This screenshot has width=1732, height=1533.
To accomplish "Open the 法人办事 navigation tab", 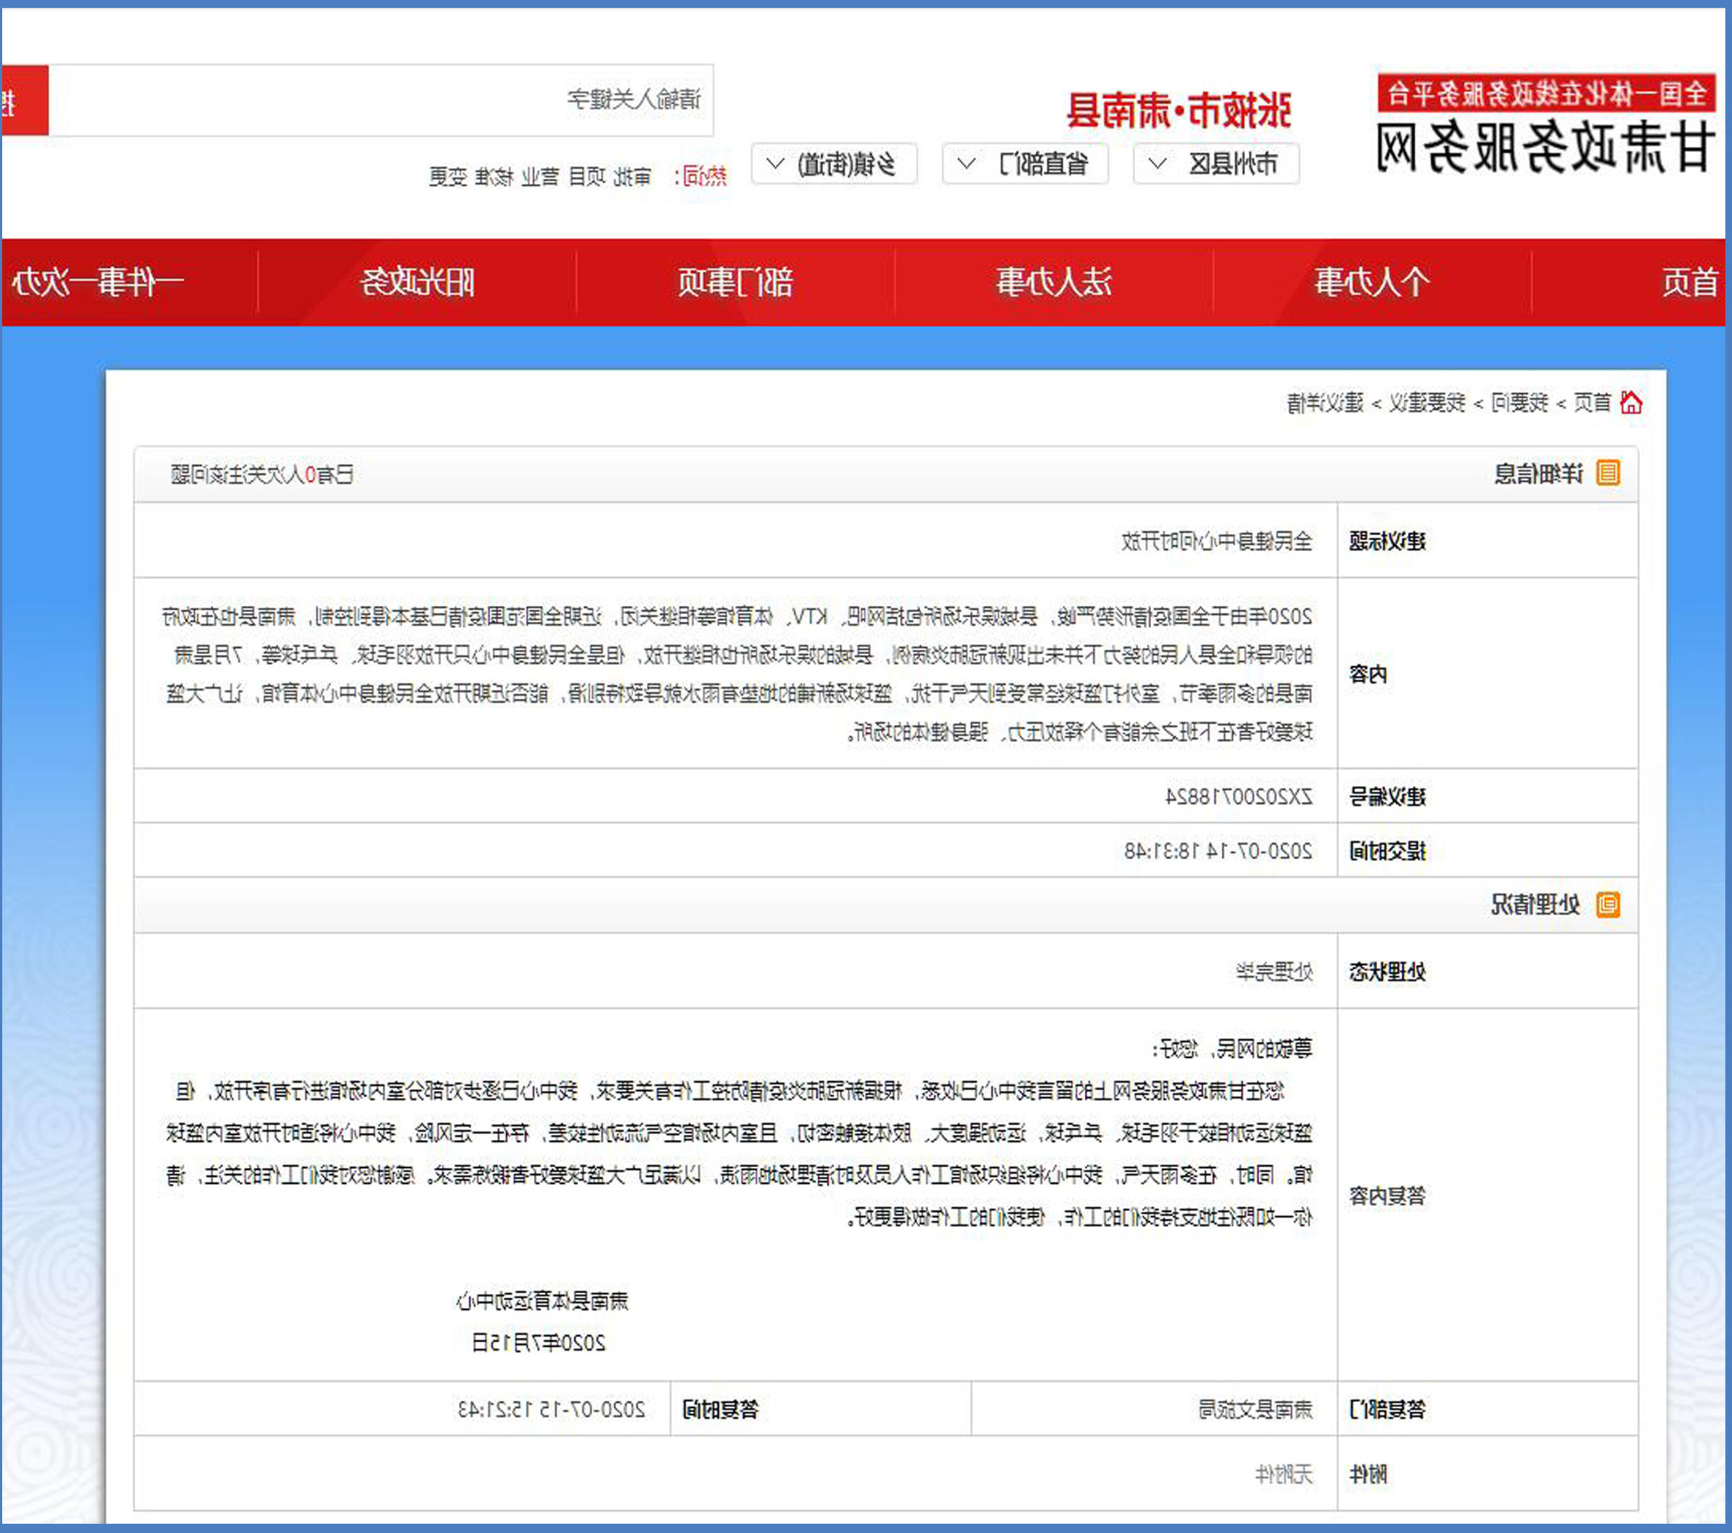I will click(1054, 282).
